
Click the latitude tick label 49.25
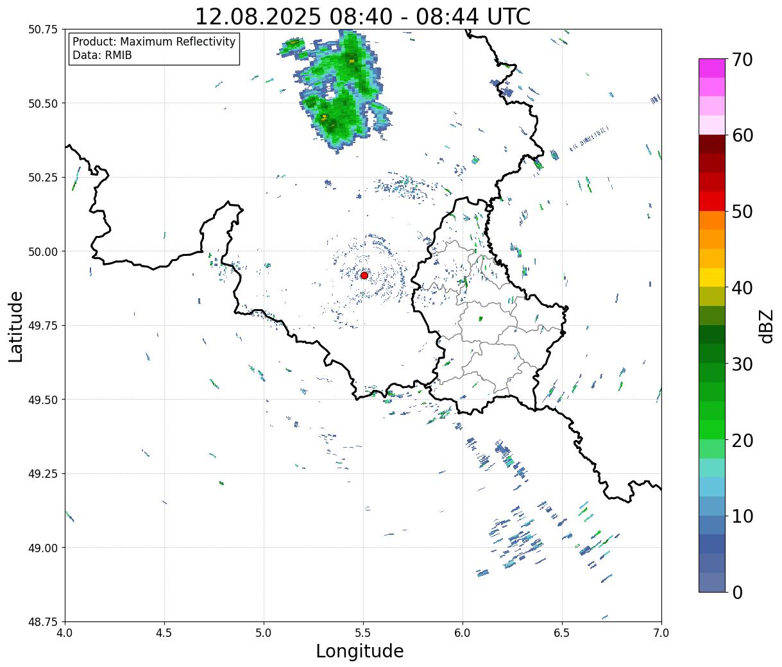42,474
